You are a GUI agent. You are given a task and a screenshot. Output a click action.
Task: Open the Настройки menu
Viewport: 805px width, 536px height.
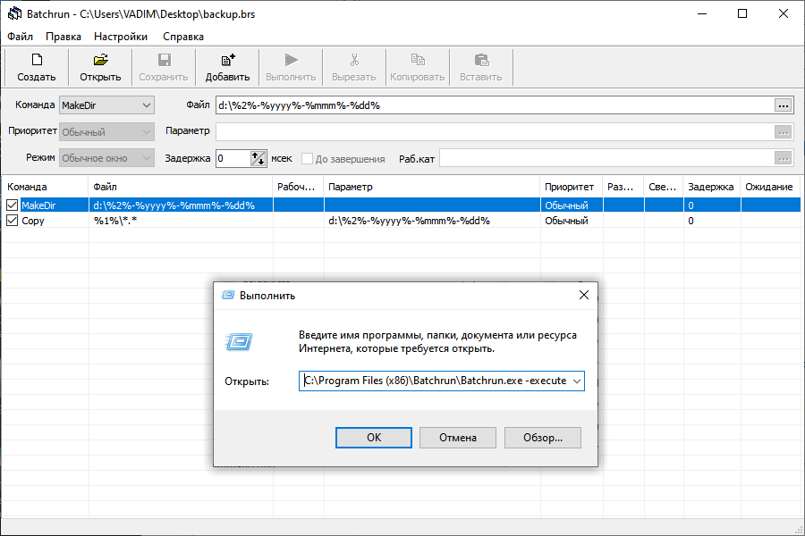point(121,37)
